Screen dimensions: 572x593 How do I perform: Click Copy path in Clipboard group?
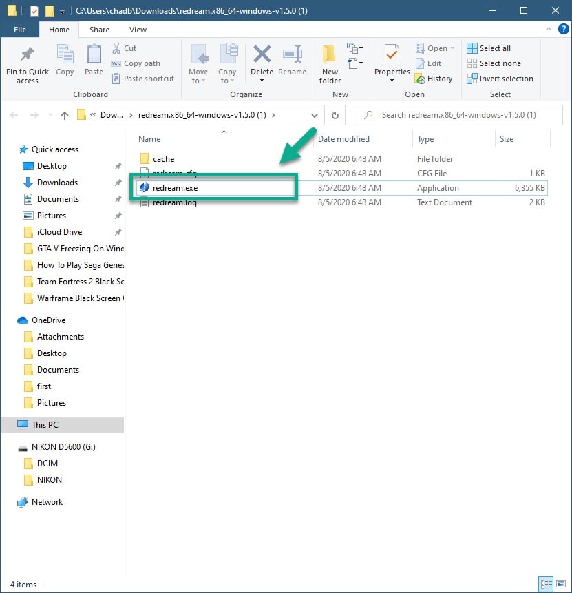click(x=136, y=63)
